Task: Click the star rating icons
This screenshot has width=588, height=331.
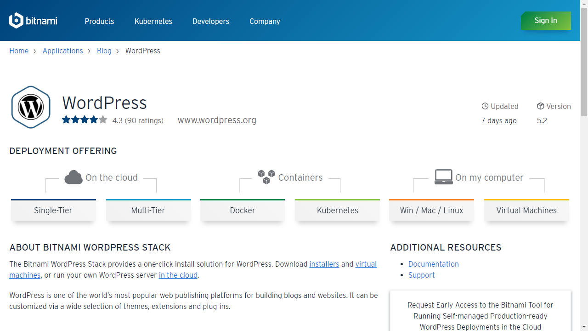Action: [85, 120]
